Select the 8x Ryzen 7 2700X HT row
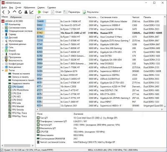The image size is (167, 152). pos(100,29)
